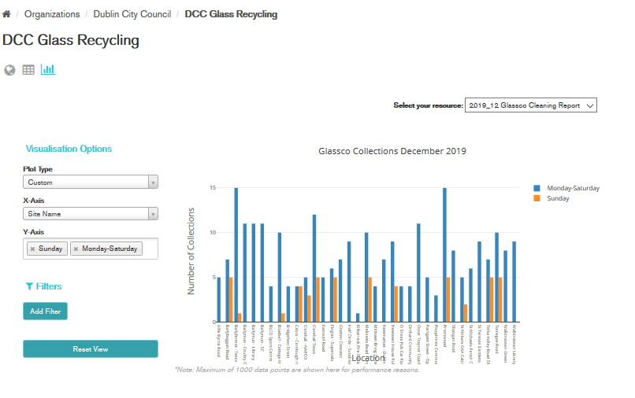This screenshot has height=398, width=635.
Task: Go to Organizations in breadcrumb
Action: coord(52,14)
